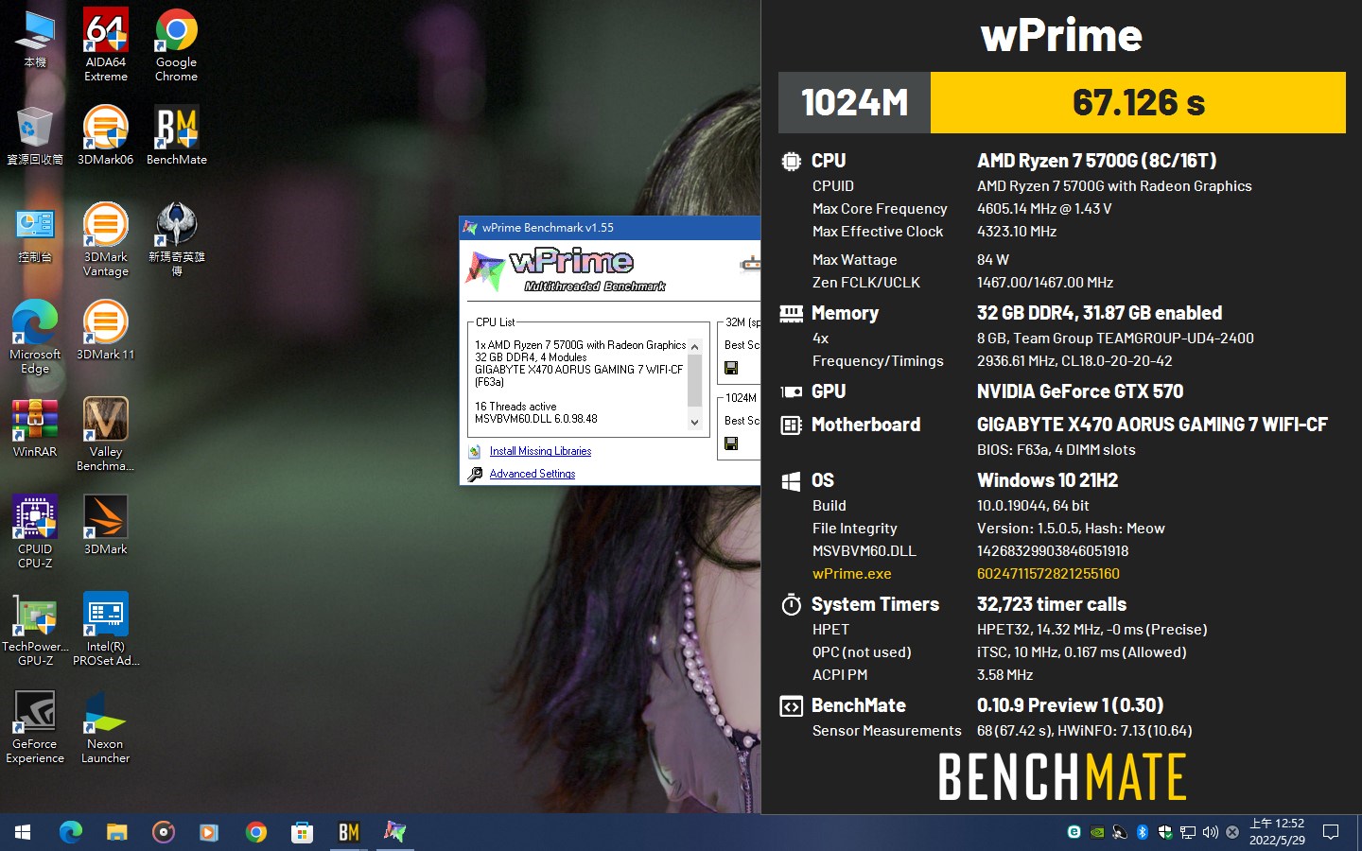1362x851 pixels.
Task: Click the ESET tray icon
Action: [1074, 832]
